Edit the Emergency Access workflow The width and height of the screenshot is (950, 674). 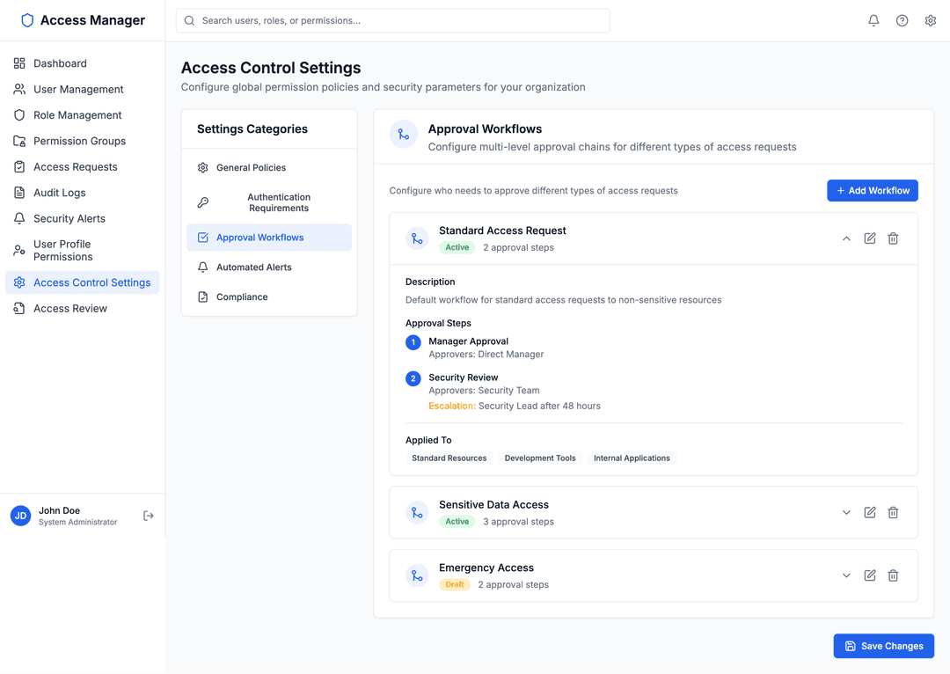pyautogui.click(x=870, y=575)
